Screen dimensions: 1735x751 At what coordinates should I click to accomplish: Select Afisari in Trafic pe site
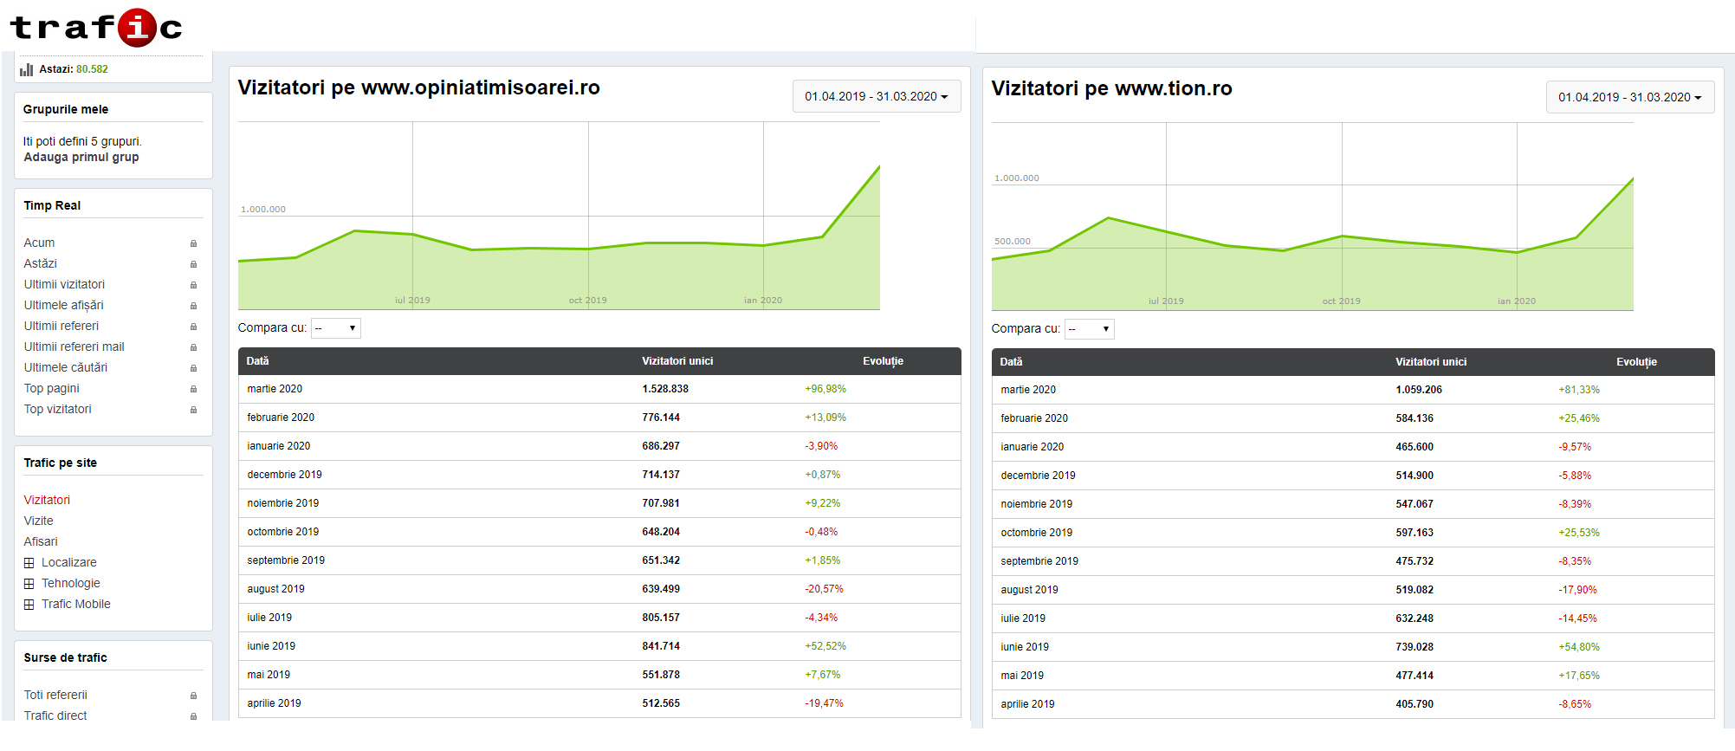pyautogui.click(x=41, y=541)
